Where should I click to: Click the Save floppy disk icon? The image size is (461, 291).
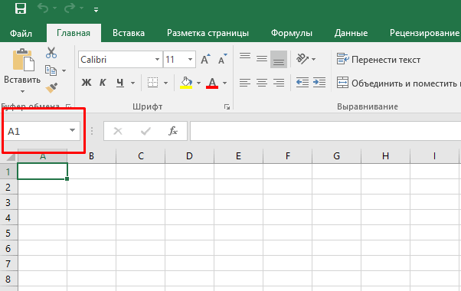point(21,8)
